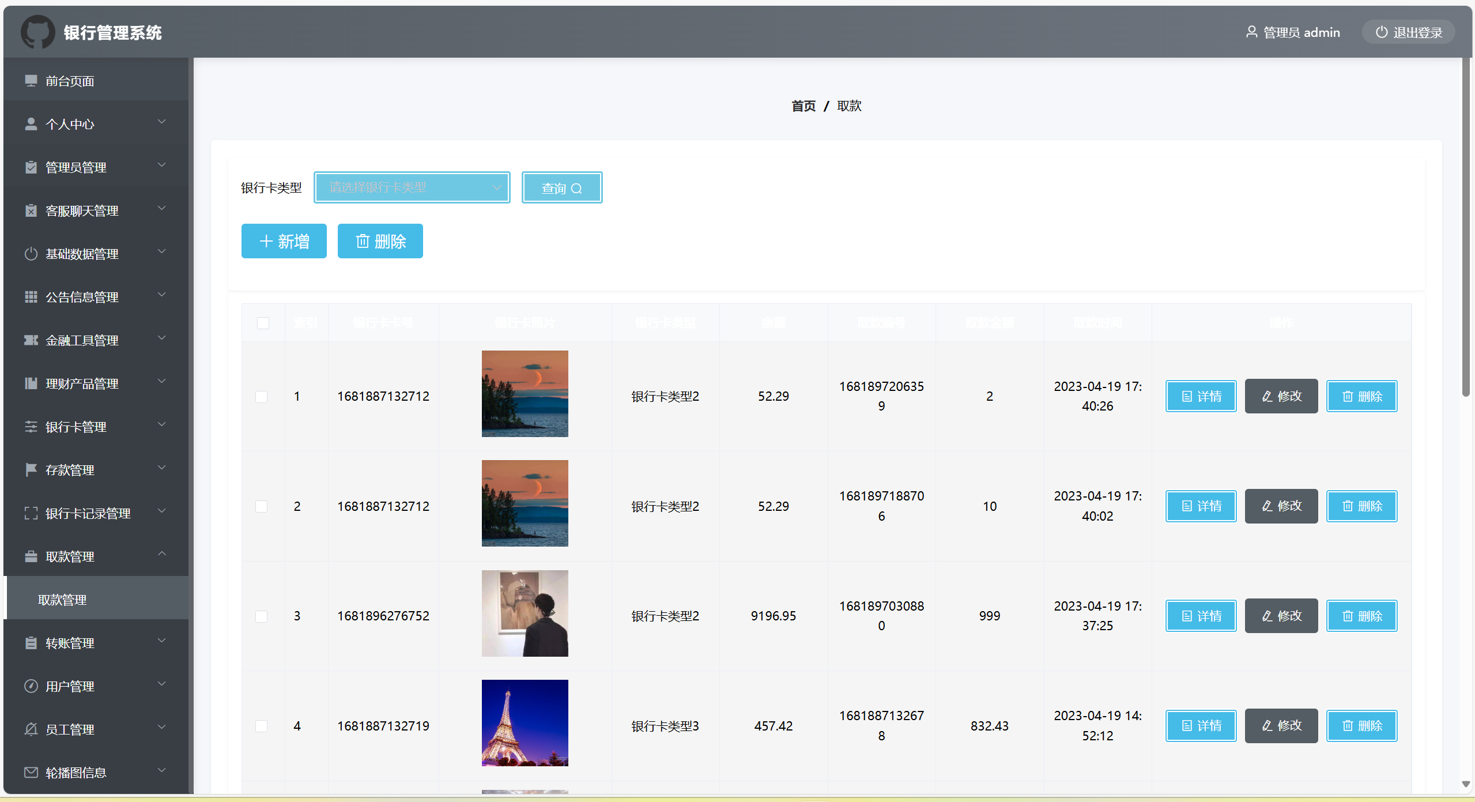Click the power icon beside 基础数据管理

pos(31,254)
